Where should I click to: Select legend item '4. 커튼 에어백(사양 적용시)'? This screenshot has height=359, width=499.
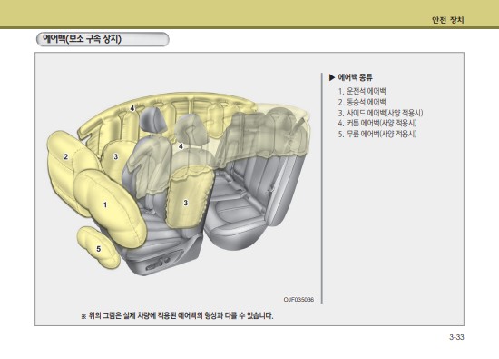tap(377, 123)
